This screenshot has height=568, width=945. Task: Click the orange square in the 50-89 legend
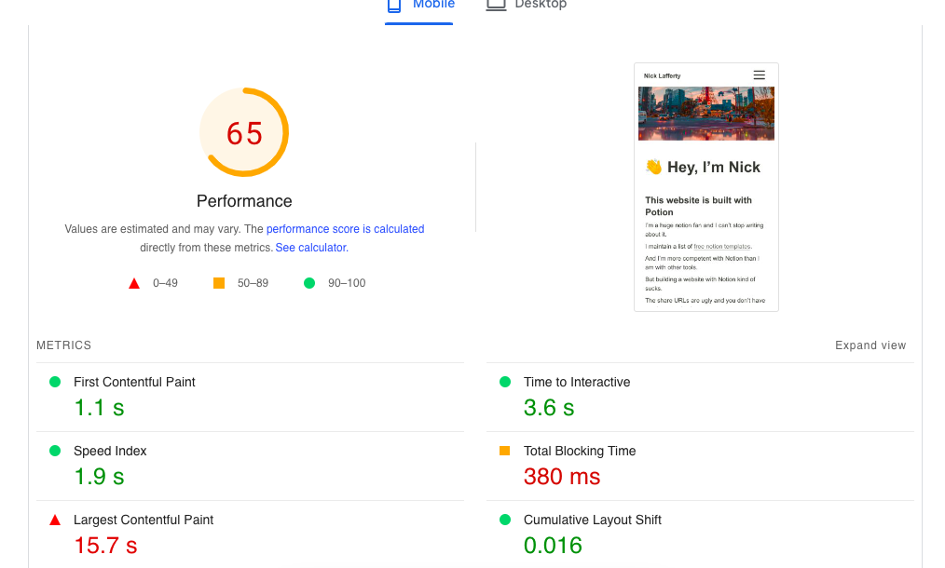[220, 282]
